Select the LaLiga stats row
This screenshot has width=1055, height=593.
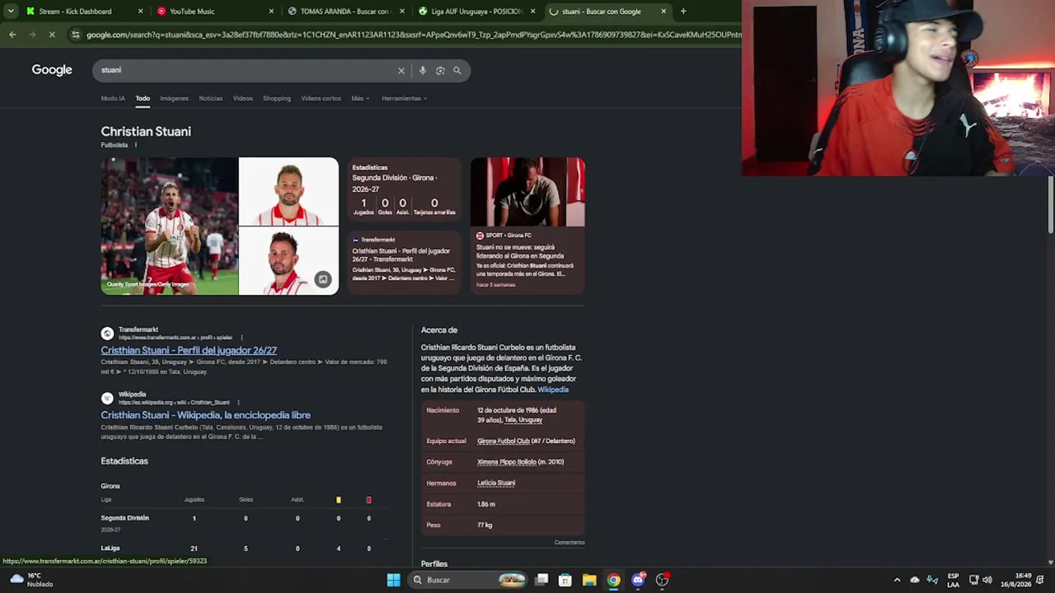[243, 549]
